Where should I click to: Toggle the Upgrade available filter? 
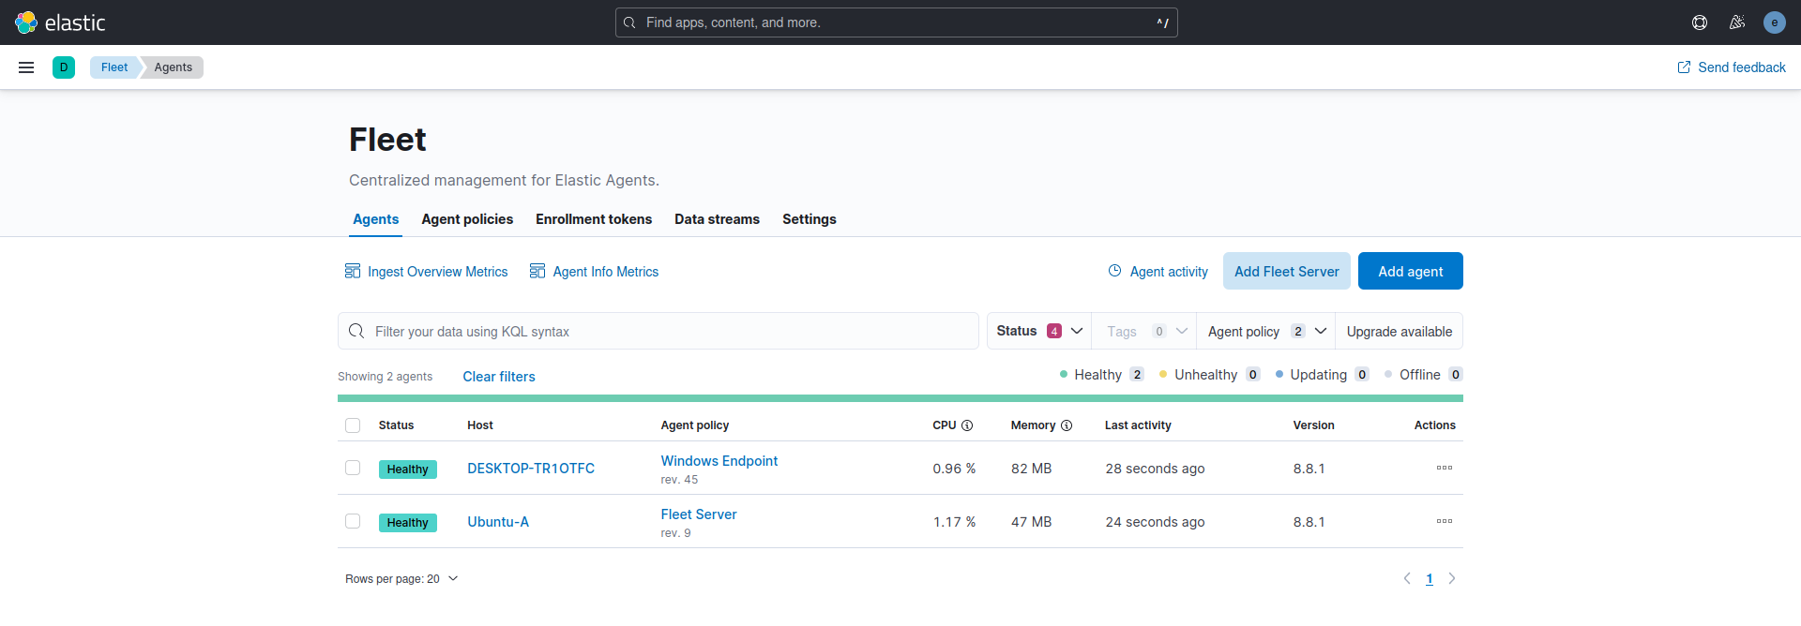coord(1399,331)
